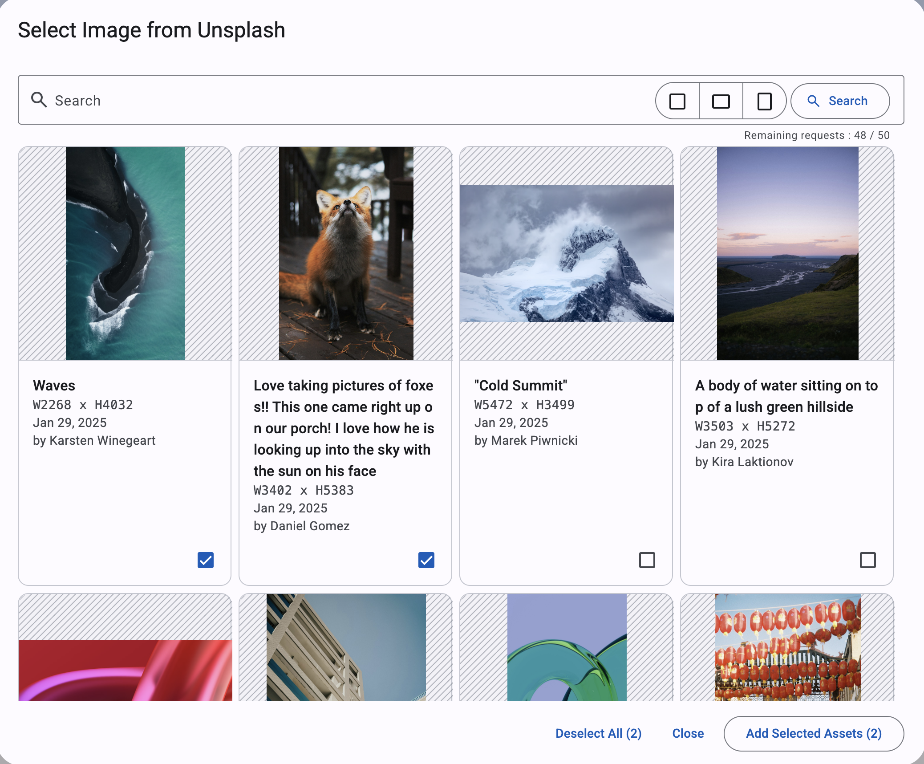Select the landscape orientation filter icon
924x764 pixels.
coord(721,101)
